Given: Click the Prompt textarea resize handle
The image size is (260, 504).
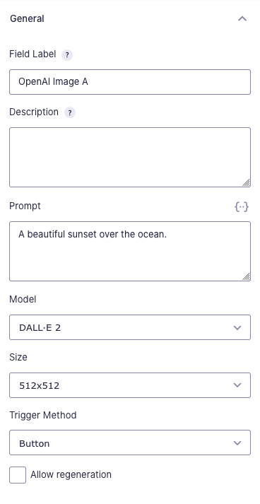Looking at the screenshot, I should pos(246,277).
